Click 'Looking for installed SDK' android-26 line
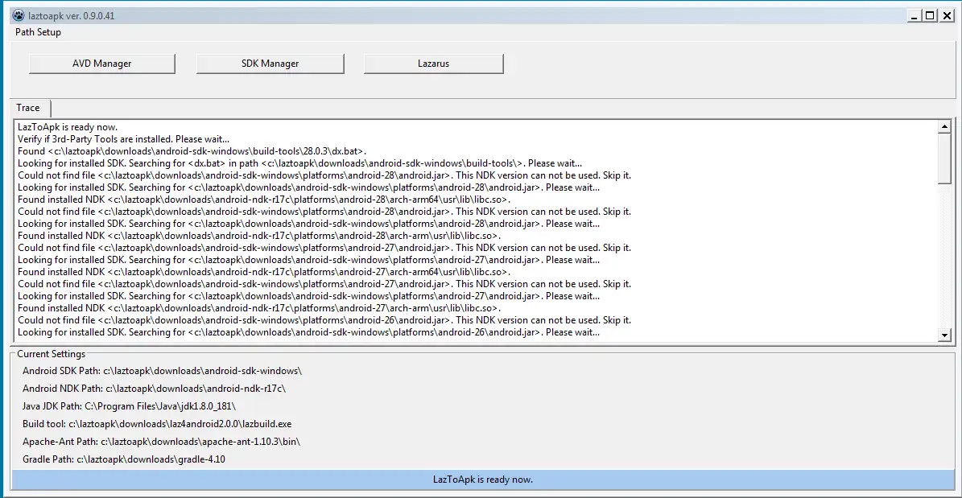The width and height of the screenshot is (962, 498). [x=308, y=332]
